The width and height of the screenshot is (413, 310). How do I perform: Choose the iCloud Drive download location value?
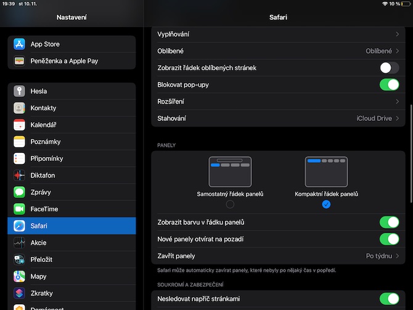pyautogui.click(x=374, y=118)
